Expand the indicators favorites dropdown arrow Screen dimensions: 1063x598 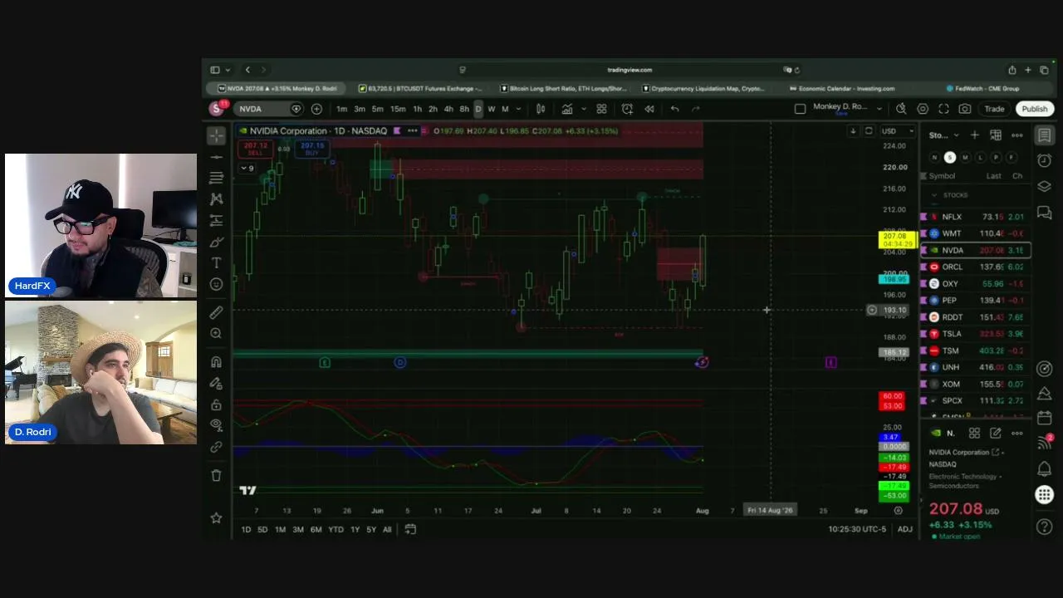point(583,109)
